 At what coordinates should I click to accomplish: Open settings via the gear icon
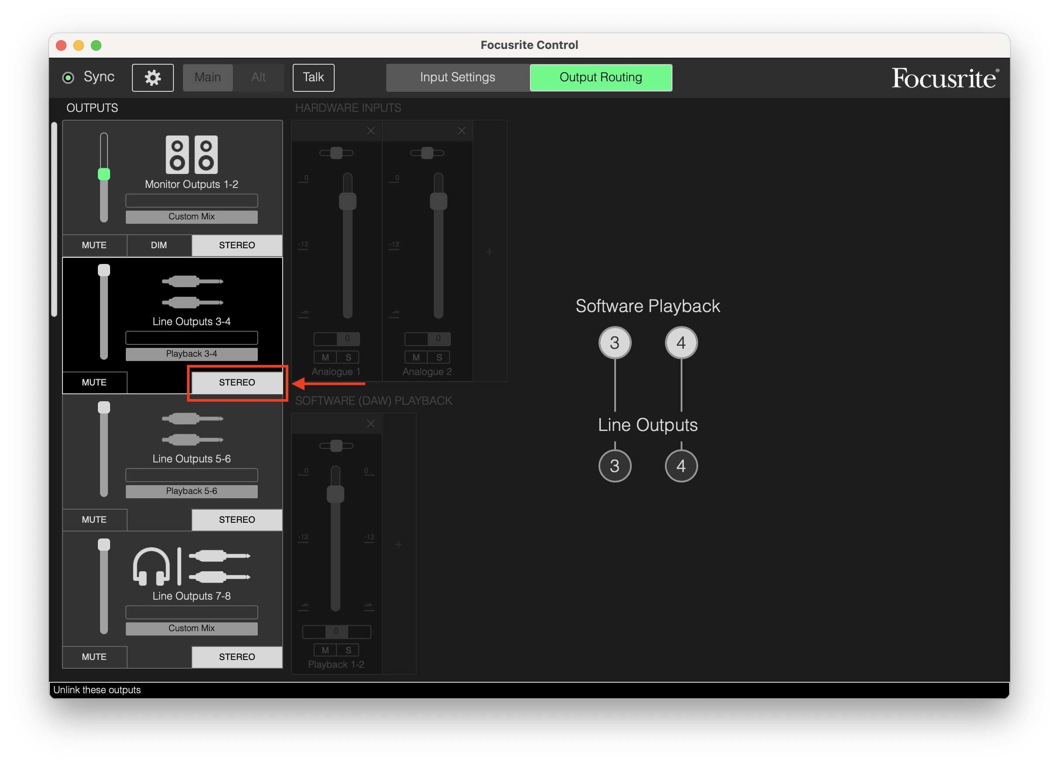pyautogui.click(x=152, y=77)
